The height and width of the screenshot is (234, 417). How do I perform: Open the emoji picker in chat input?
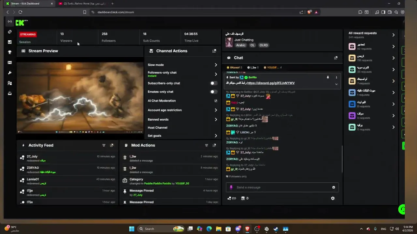tap(334, 187)
